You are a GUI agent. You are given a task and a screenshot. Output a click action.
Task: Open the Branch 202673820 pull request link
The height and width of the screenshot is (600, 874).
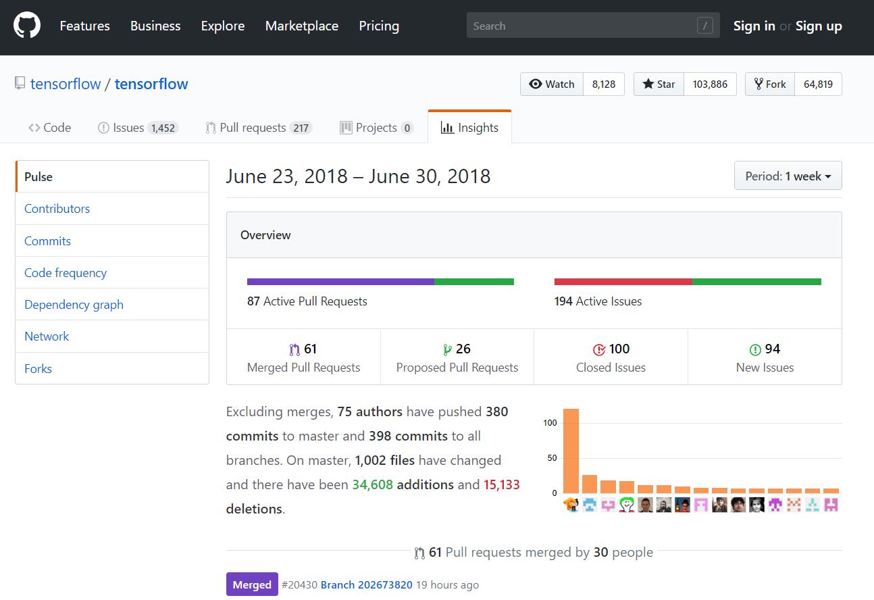tap(366, 585)
